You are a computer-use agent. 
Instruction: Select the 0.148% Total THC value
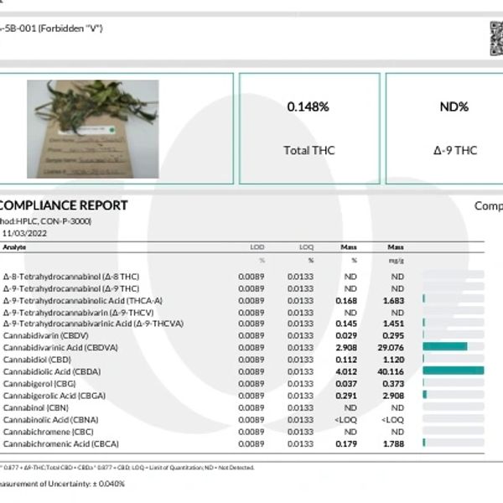308,106
